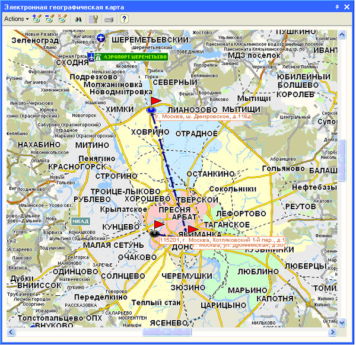Click the delete map object icon (red X)
Image resolution: width=356 pixels, height=345 pixels.
pos(61,19)
